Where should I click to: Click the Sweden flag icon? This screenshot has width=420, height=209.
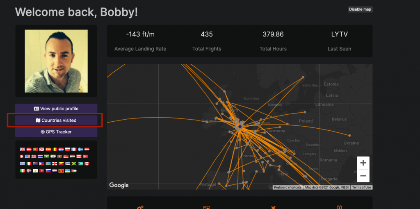pyautogui.click(x=80, y=149)
